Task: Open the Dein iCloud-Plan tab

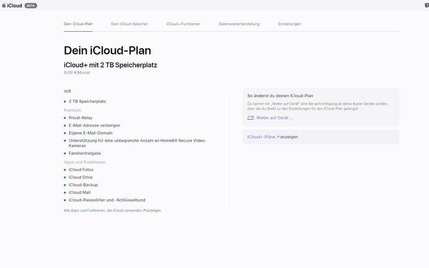Action: [78, 24]
